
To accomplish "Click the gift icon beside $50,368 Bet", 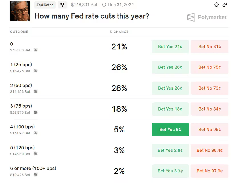I will (36, 50).
